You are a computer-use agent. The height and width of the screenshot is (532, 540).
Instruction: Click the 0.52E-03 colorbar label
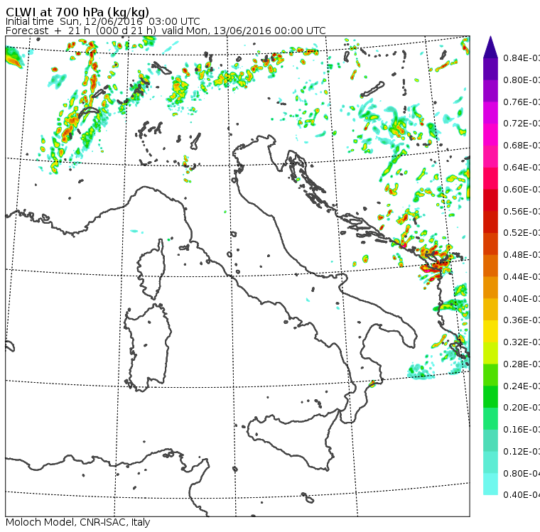[x=522, y=233]
